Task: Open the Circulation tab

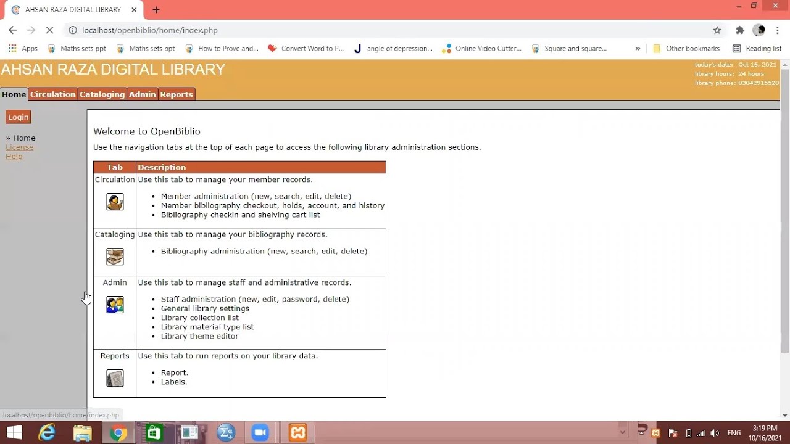Action: point(52,94)
